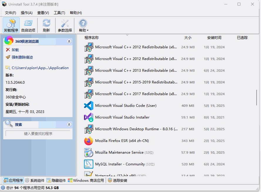Click the program search input field

click(38, 134)
